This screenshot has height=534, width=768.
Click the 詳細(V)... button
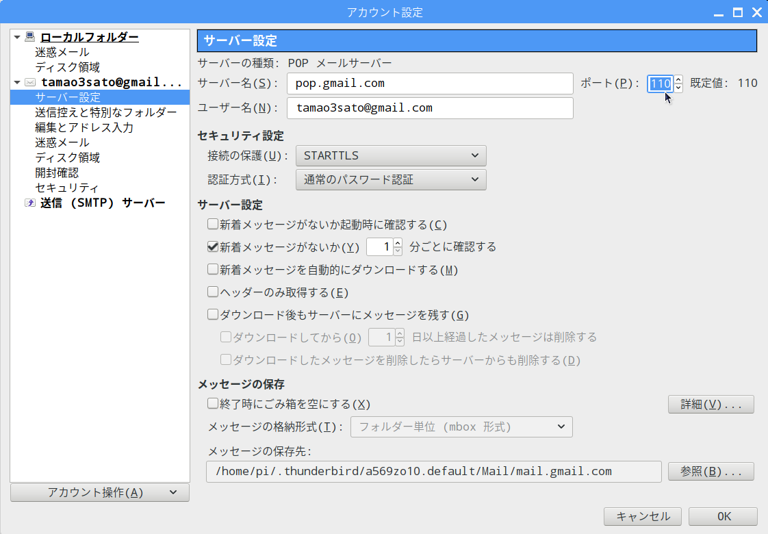(711, 405)
